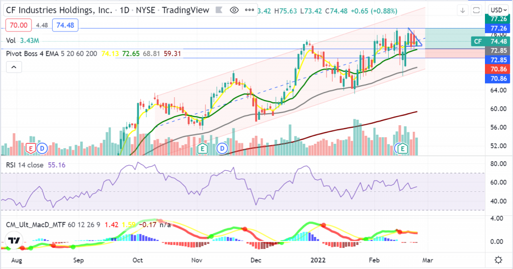513x269 pixels.
Task: Click the -0.17 MACD histogram value
Action: 147,225
